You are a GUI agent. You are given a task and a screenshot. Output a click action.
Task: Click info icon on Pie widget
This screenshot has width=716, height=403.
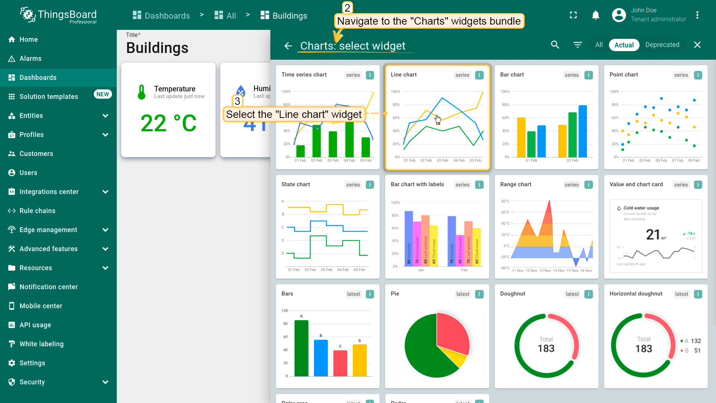(479, 294)
